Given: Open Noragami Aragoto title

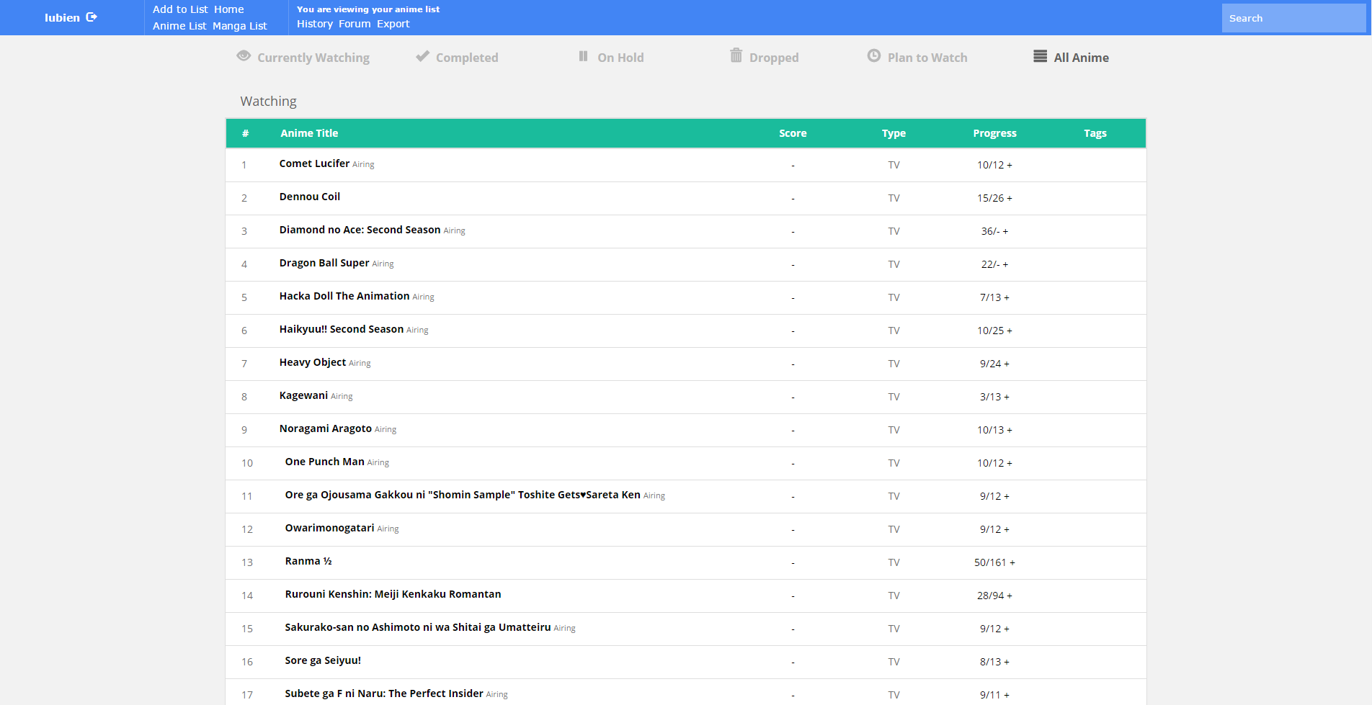Looking at the screenshot, I should tap(326, 428).
